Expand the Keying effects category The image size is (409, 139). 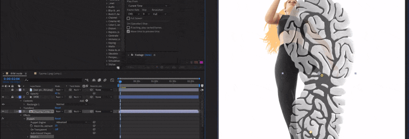[107, 43]
